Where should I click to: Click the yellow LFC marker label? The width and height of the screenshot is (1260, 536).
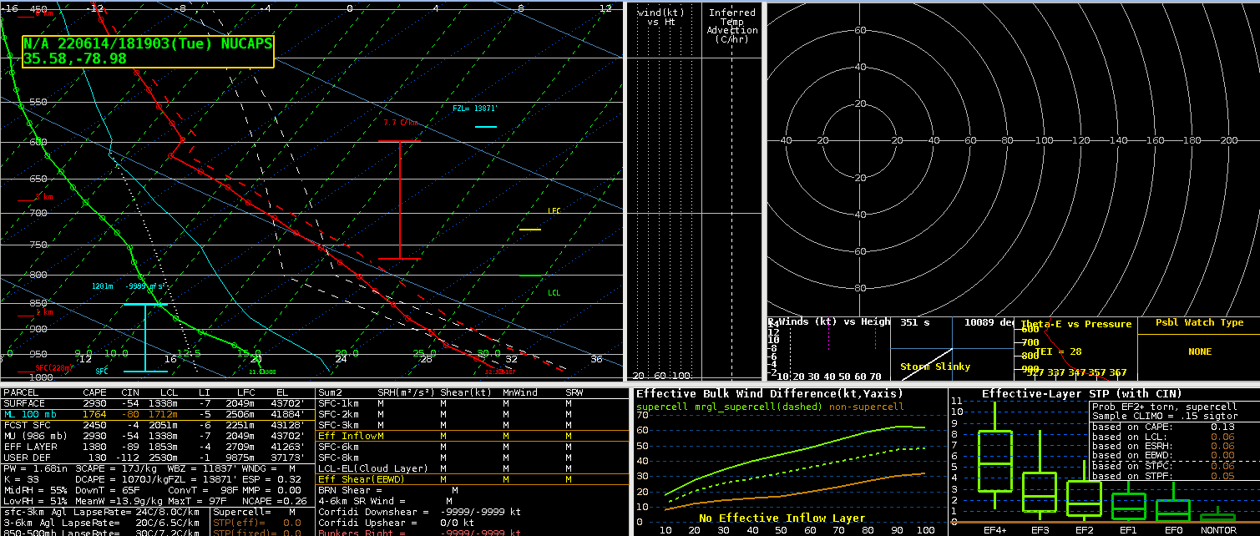point(554,211)
